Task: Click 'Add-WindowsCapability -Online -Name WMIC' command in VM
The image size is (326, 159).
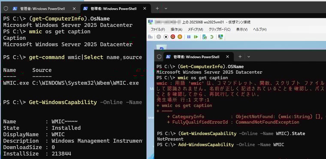Action: pyautogui.click(x=231, y=144)
